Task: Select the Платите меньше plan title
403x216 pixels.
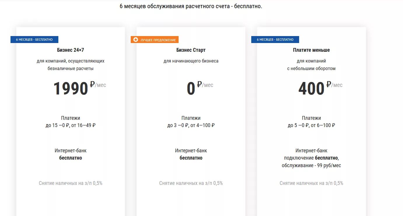Action: 311,50
